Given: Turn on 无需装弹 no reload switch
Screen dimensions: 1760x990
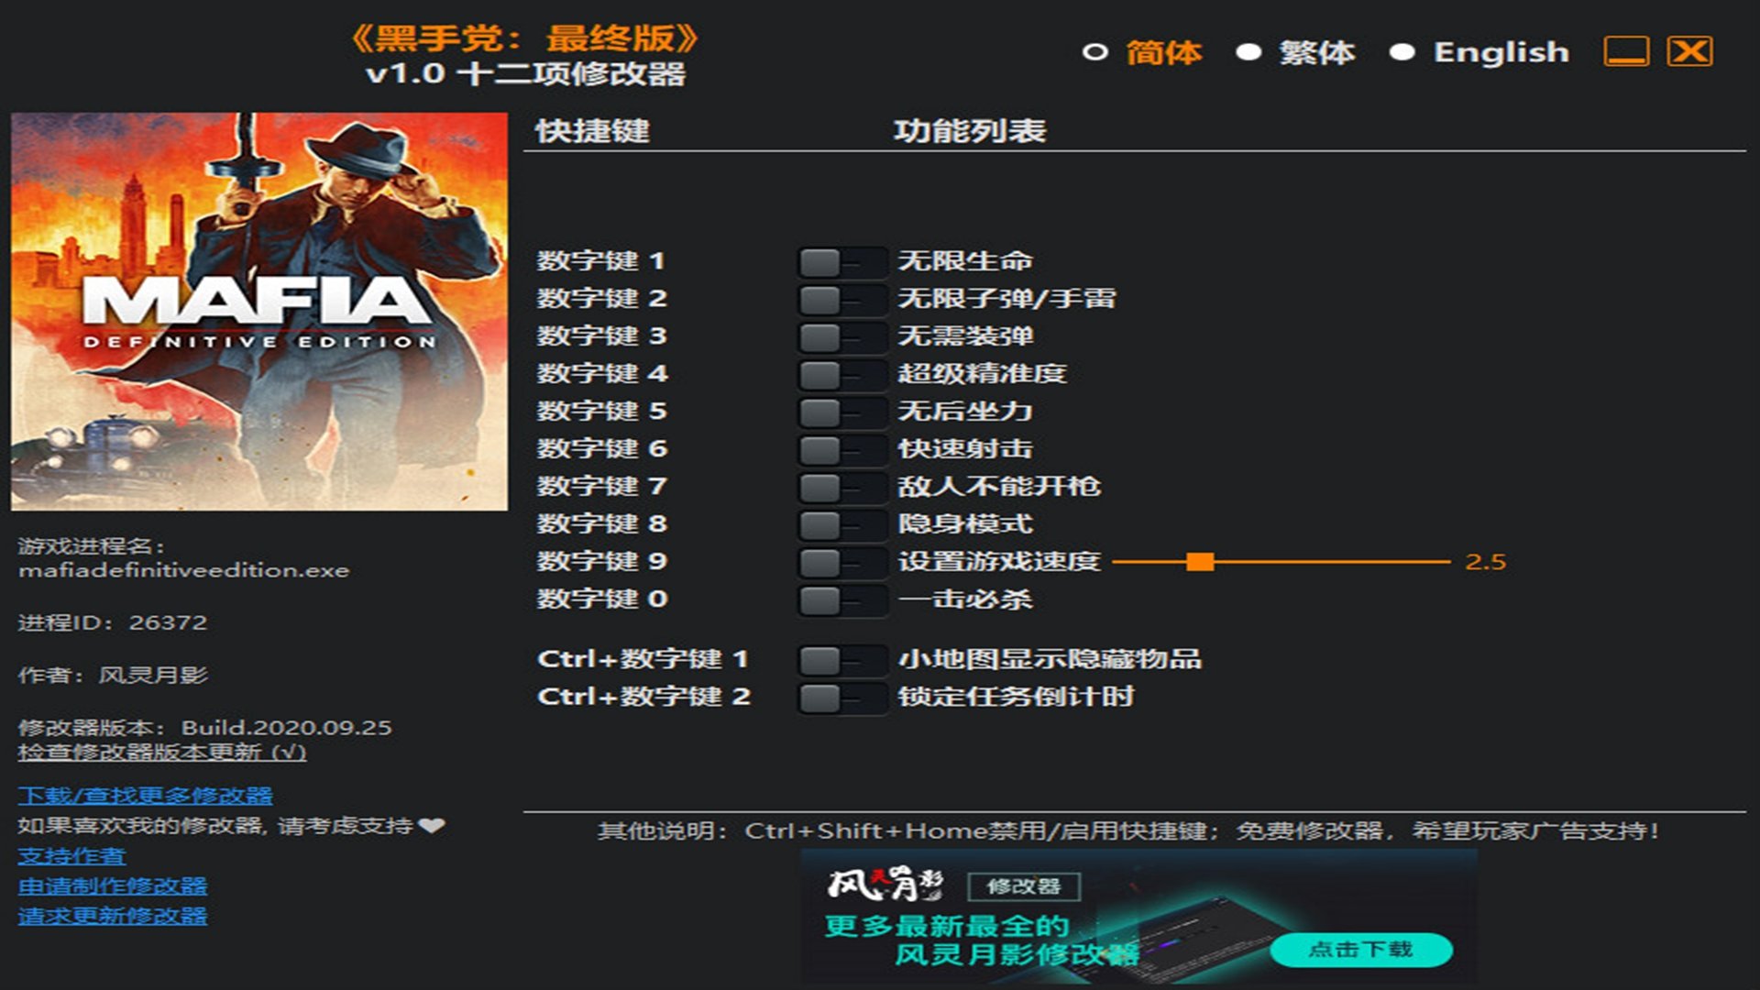Looking at the screenshot, I should point(840,337).
